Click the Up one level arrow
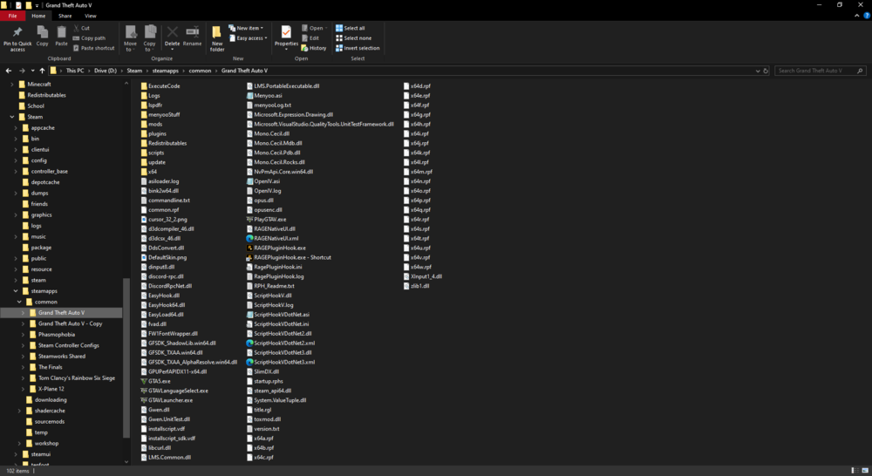 [x=42, y=71]
